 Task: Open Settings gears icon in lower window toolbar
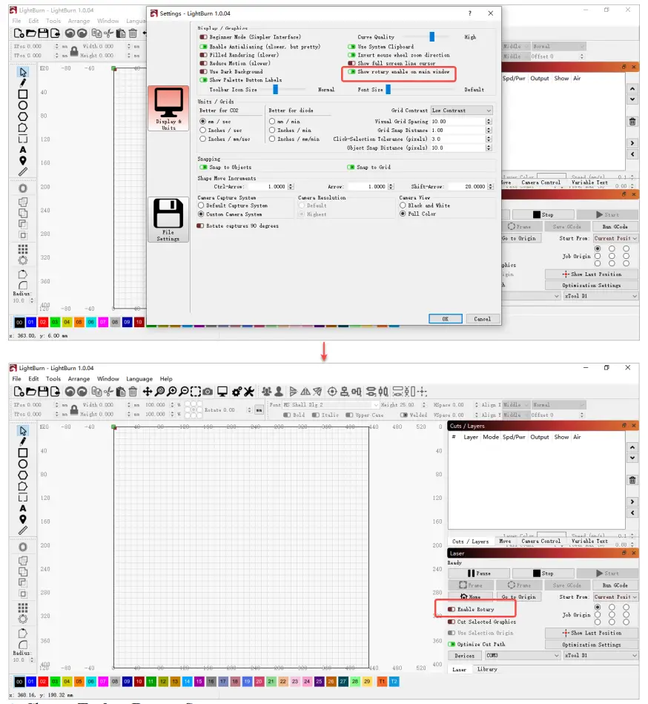click(x=237, y=392)
